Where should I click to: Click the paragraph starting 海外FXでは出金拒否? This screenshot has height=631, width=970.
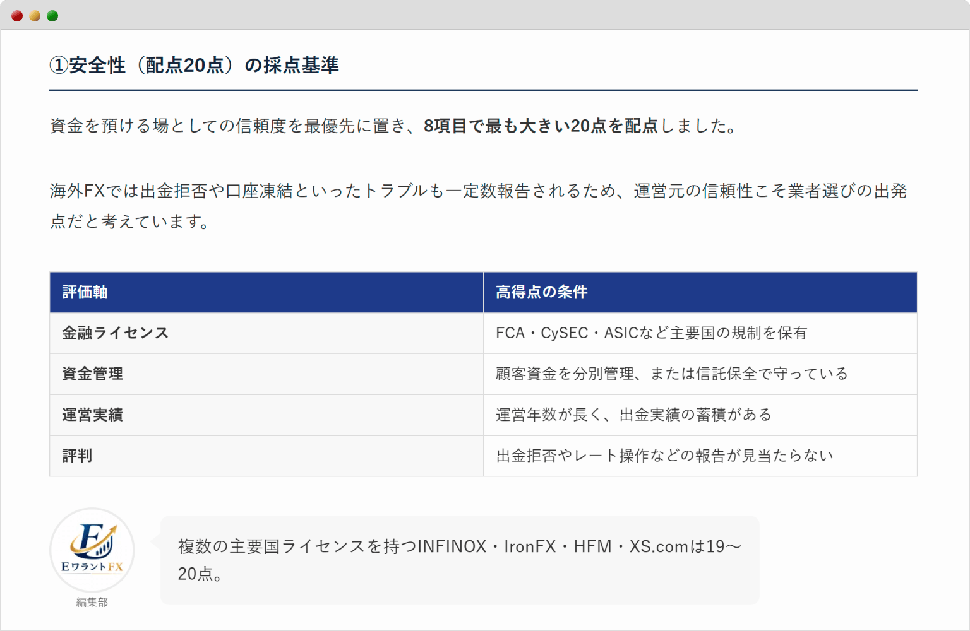[479, 206]
